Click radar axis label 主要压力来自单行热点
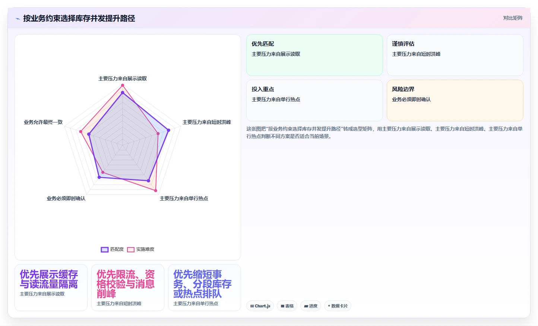 [184, 198]
